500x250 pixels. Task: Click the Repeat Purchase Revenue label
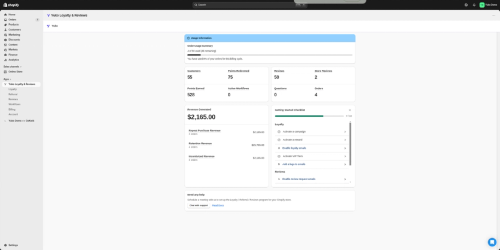click(205, 130)
